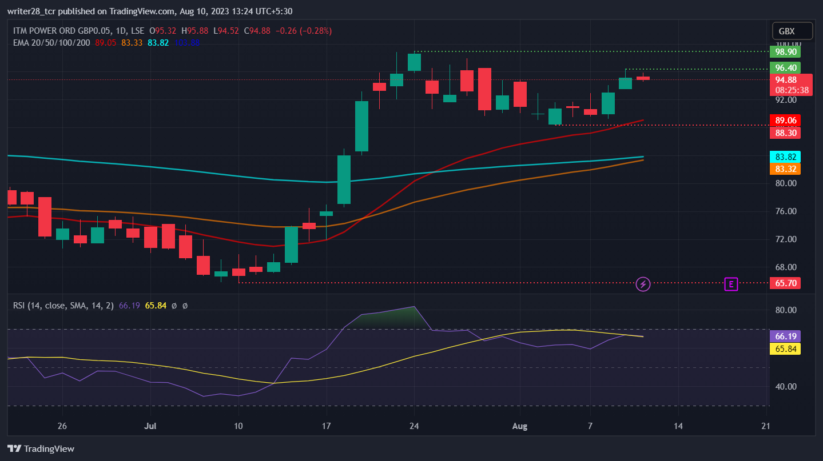This screenshot has height=461, width=823.
Task: Click the 40.00 RSI scale label
Action: 785,387
